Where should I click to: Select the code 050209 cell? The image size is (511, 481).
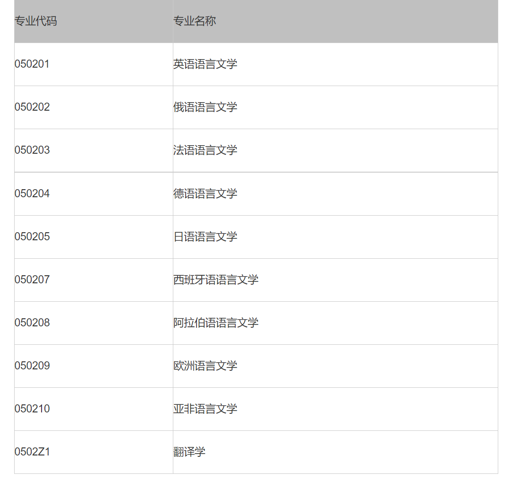pyautogui.click(x=94, y=366)
